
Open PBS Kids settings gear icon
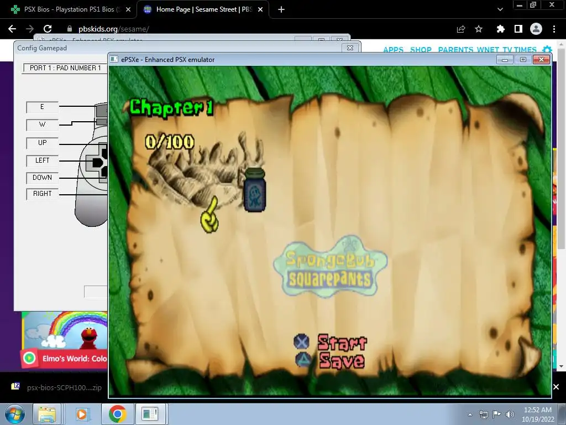pos(547,50)
